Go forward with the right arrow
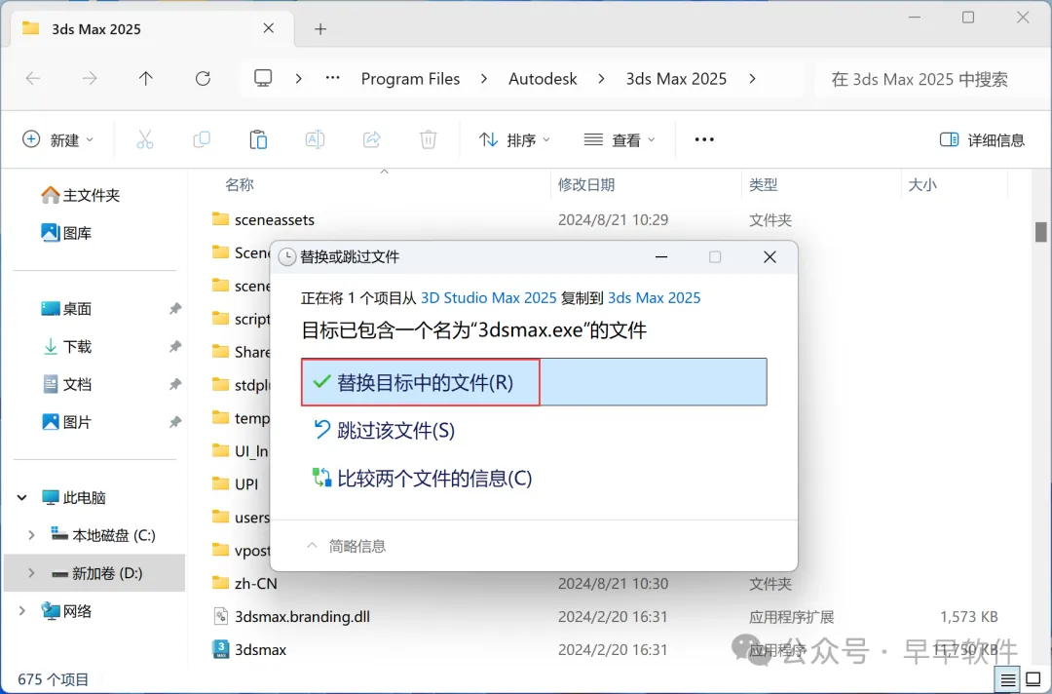Image resolution: width=1052 pixels, height=694 pixels. (x=90, y=79)
